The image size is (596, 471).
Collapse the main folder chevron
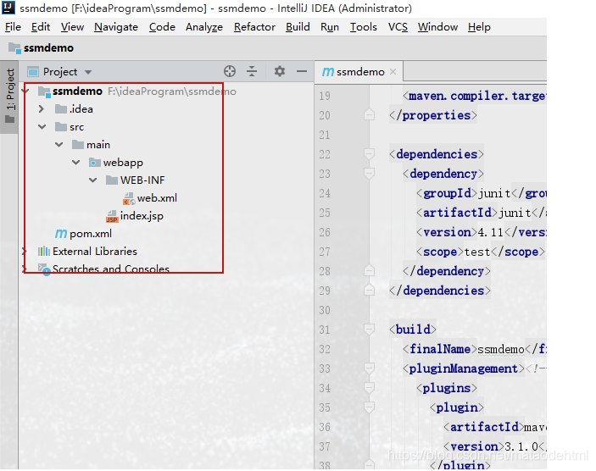[x=58, y=145]
